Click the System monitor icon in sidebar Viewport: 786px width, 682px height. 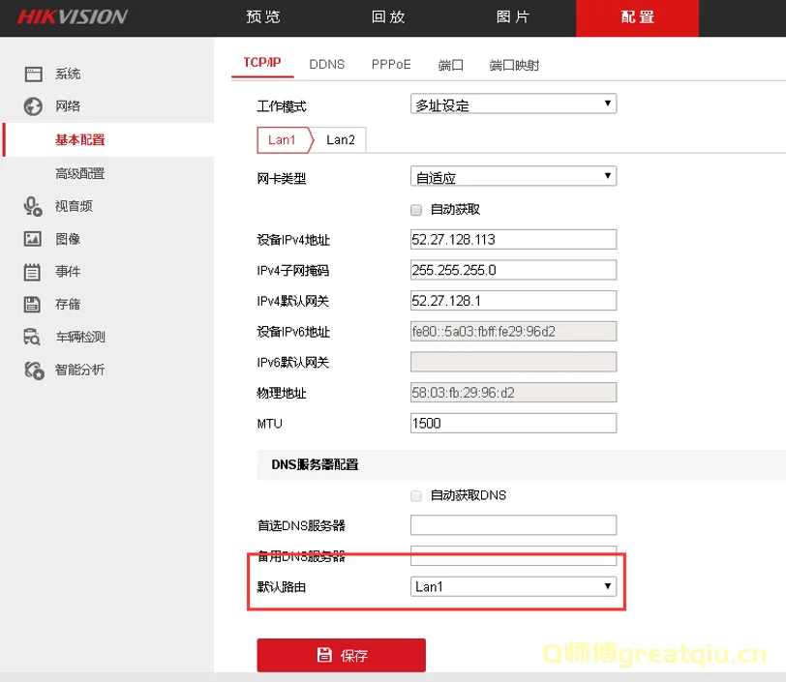point(34,74)
